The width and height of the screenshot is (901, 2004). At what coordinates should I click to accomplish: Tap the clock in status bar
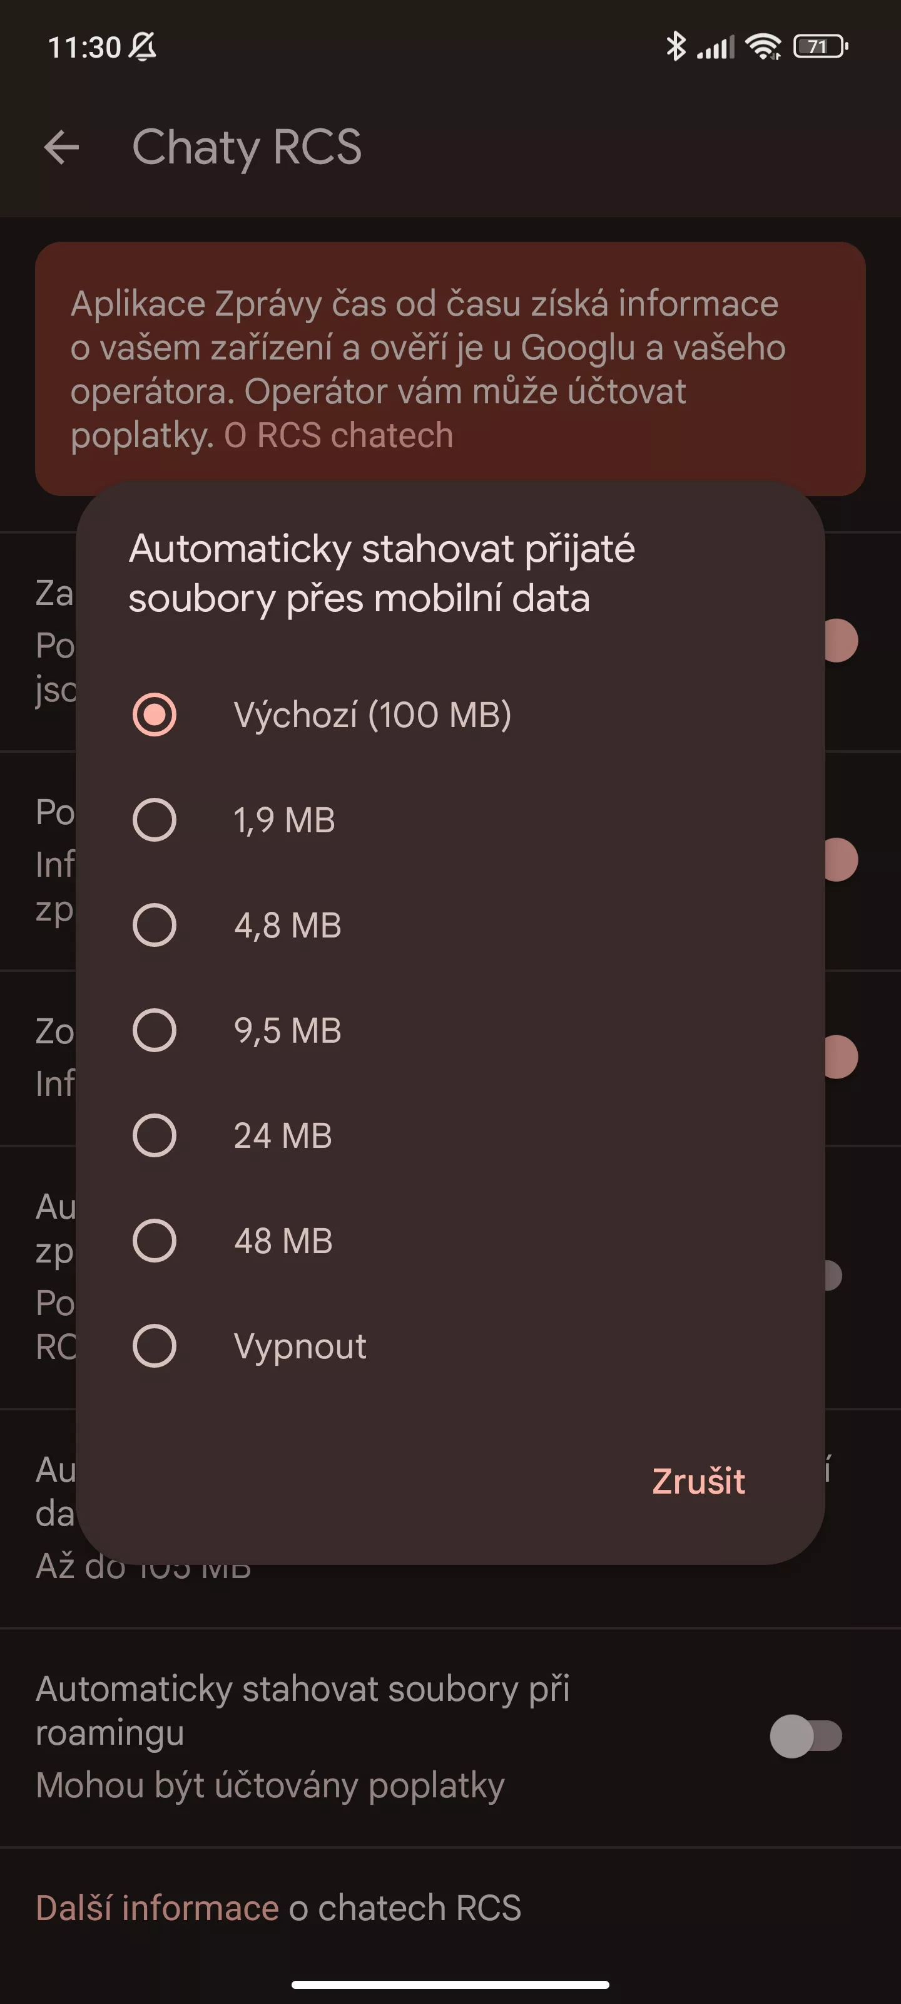(x=84, y=48)
